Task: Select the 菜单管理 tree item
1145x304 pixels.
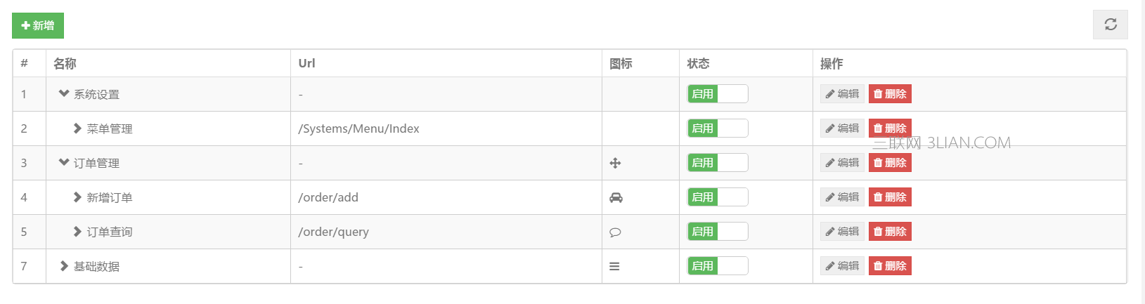Action: click(x=109, y=129)
